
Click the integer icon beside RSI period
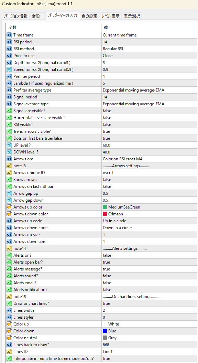point(9,42)
